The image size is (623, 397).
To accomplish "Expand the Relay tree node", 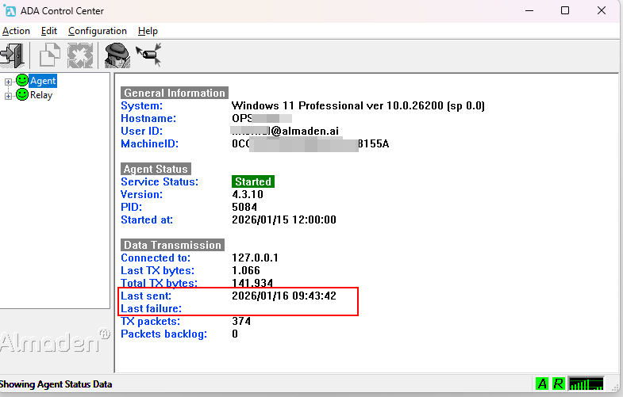I will tap(9, 96).
